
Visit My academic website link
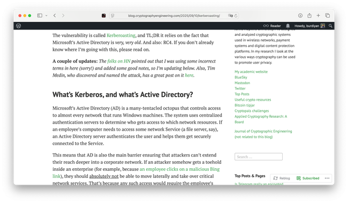click(251, 72)
